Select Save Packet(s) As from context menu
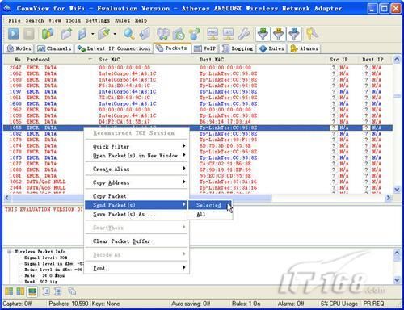This screenshot has width=404, height=310. pyautogui.click(x=137, y=214)
